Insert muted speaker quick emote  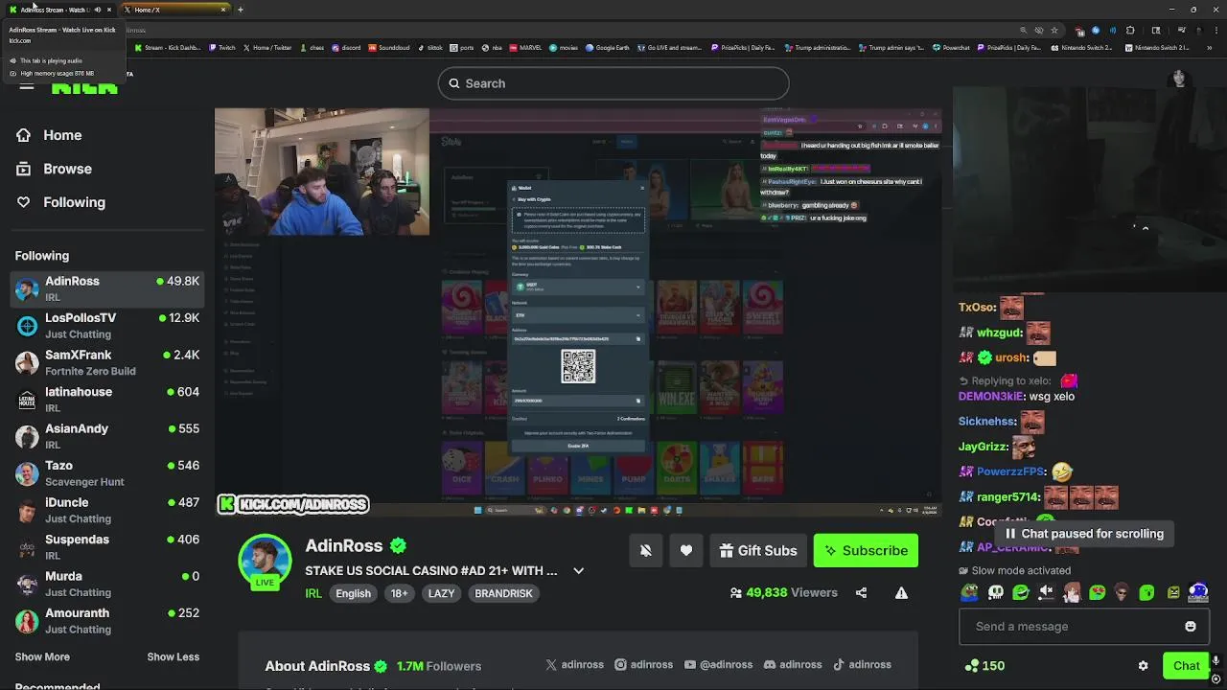tap(1047, 592)
